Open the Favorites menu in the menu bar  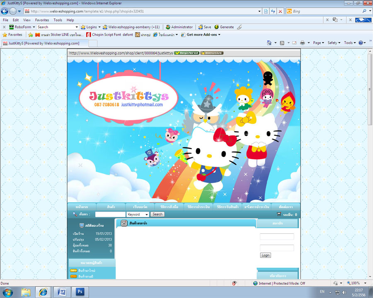[42, 20]
